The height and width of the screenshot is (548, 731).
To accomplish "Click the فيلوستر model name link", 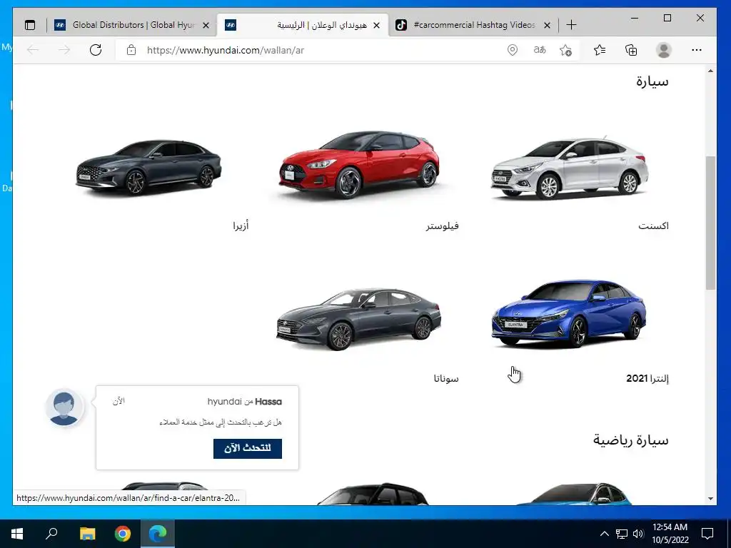I will [x=443, y=226].
